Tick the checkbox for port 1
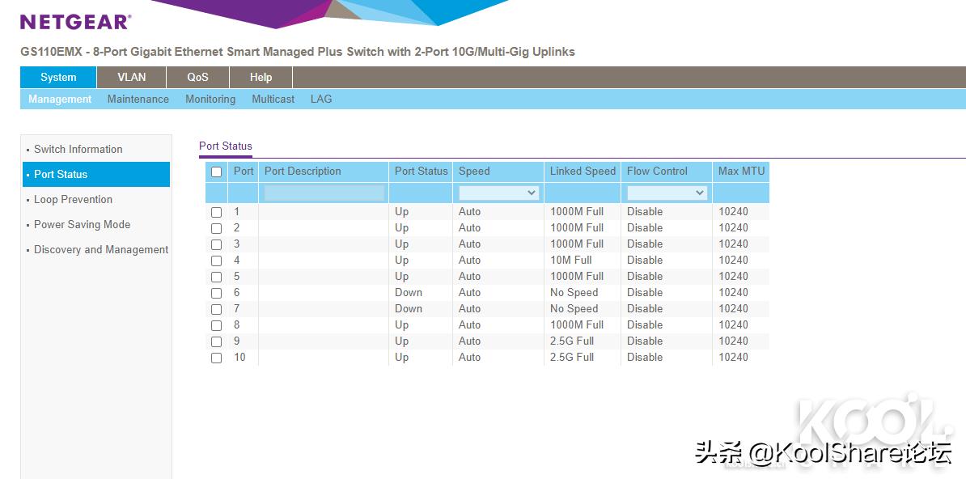Viewport: 966px width, 479px height. tap(216, 212)
